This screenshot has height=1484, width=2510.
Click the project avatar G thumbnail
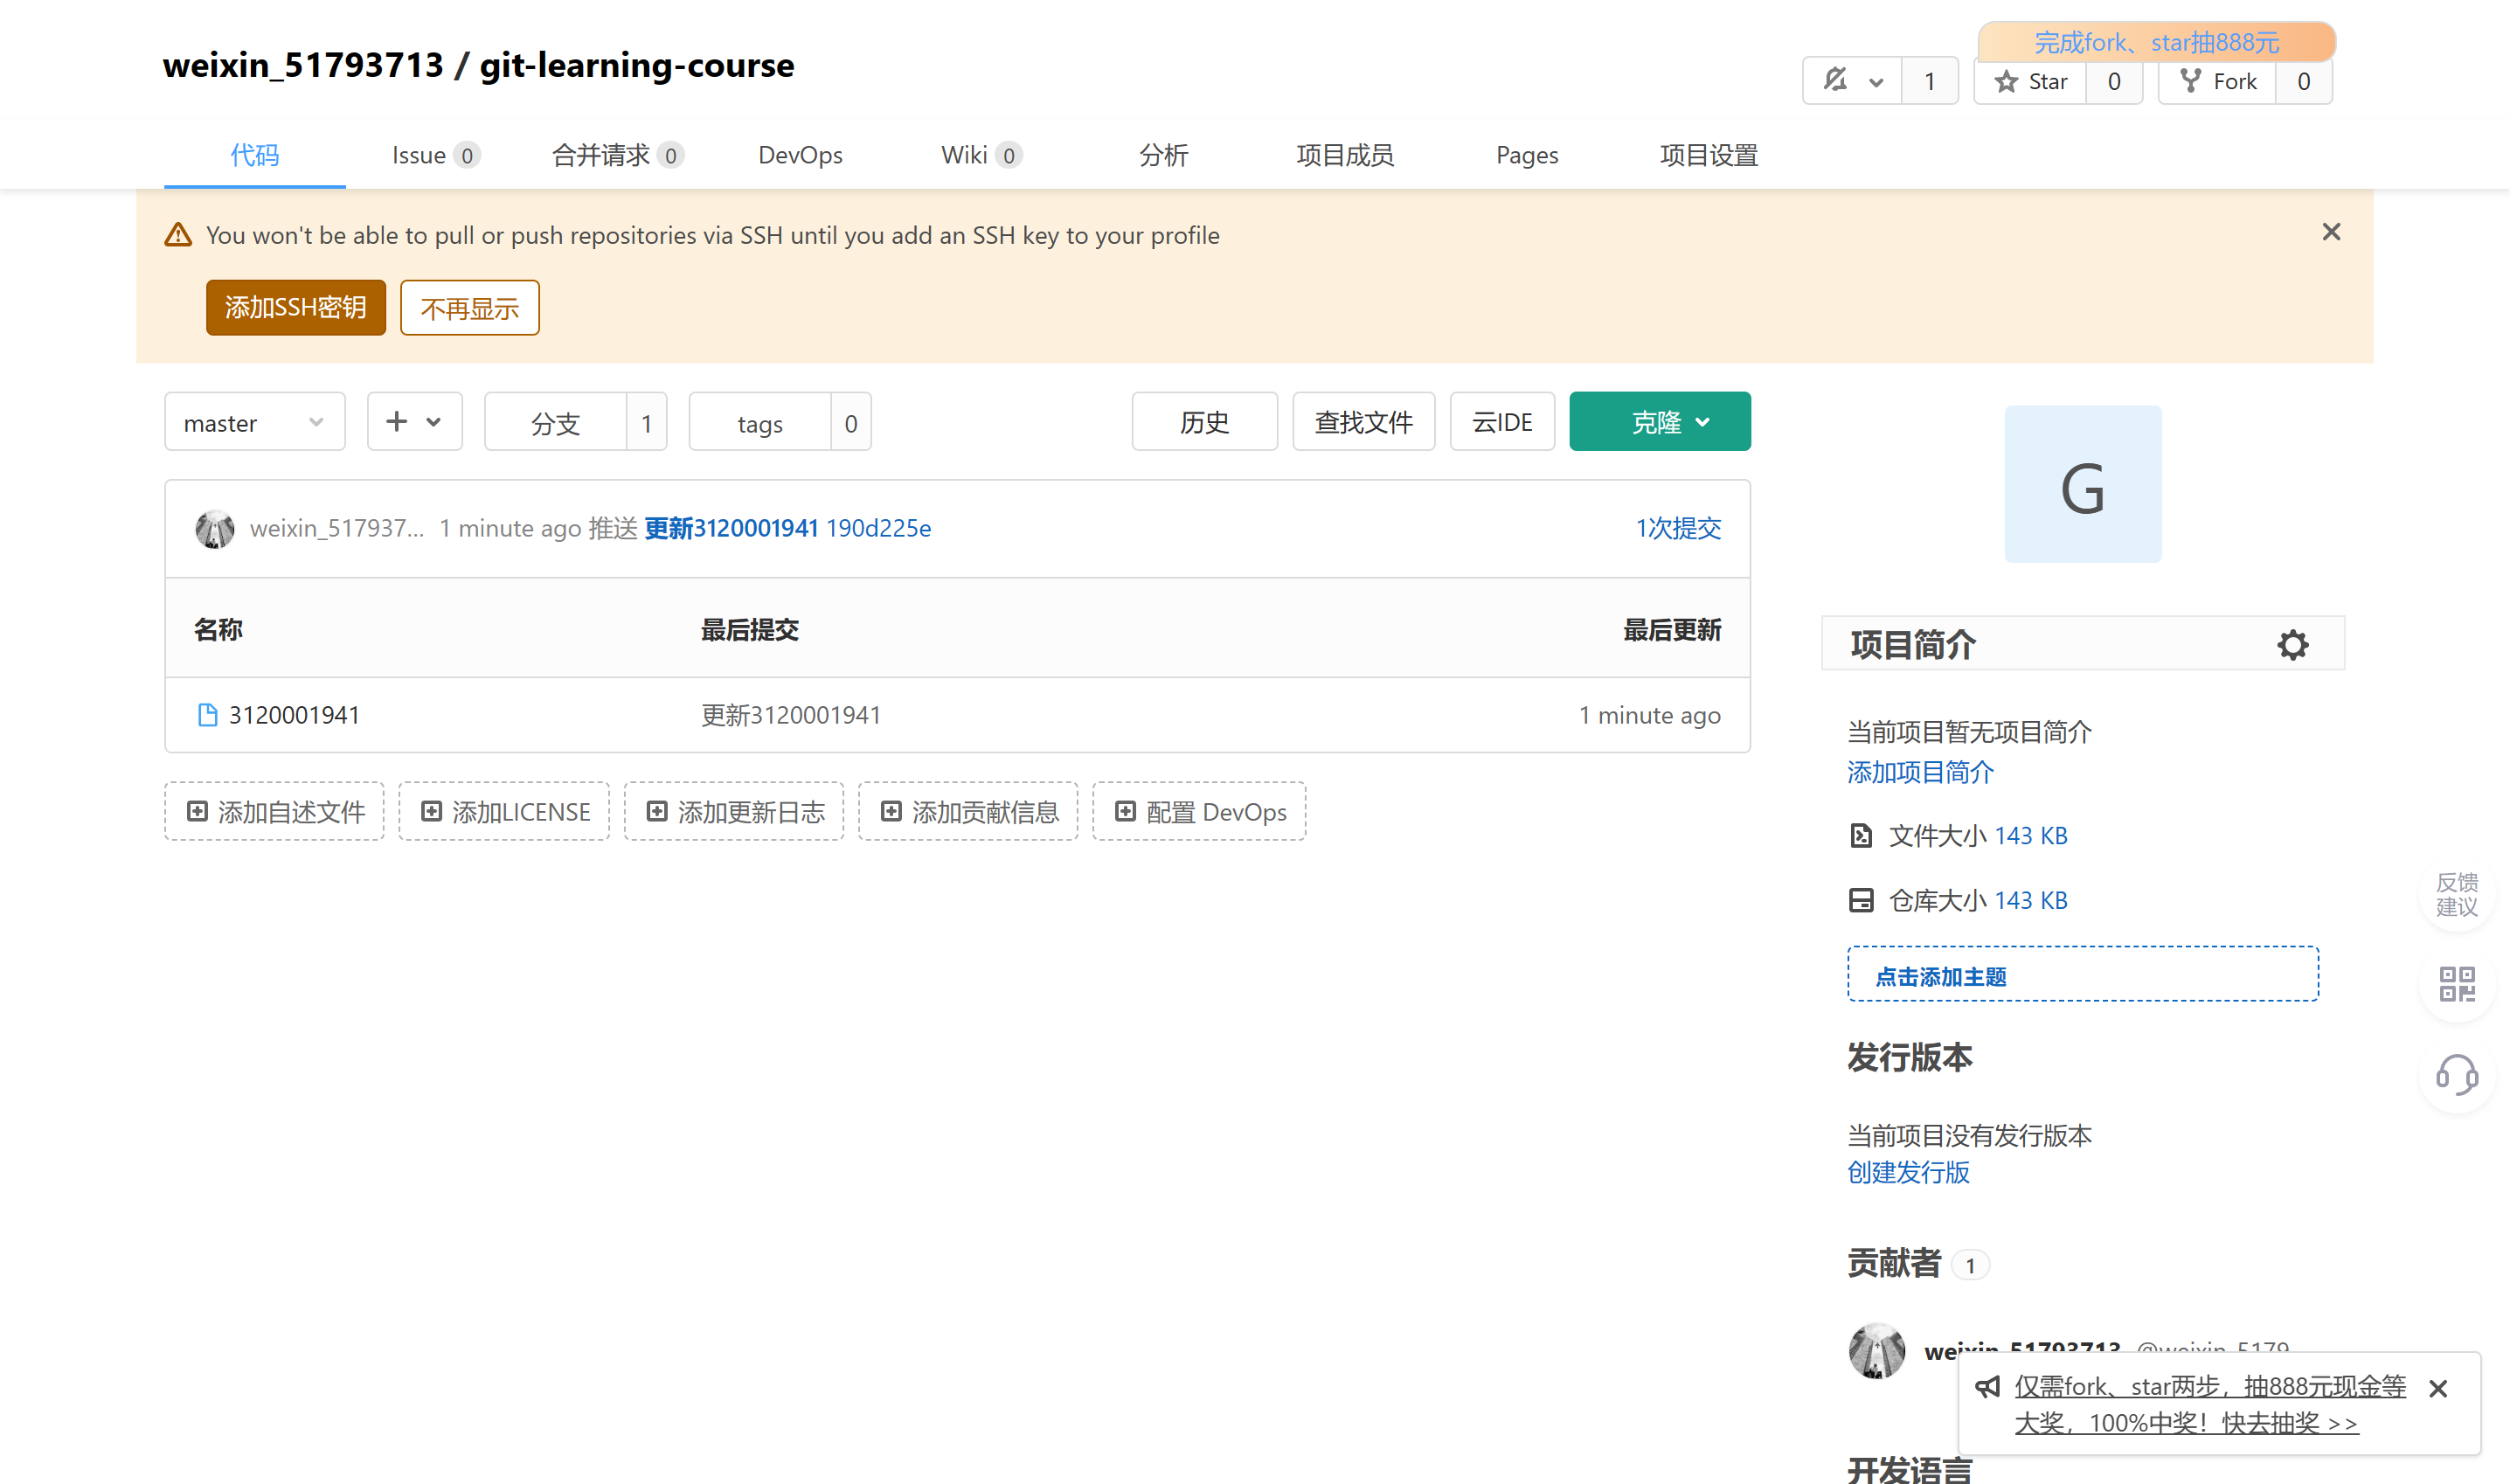point(2082,485)
